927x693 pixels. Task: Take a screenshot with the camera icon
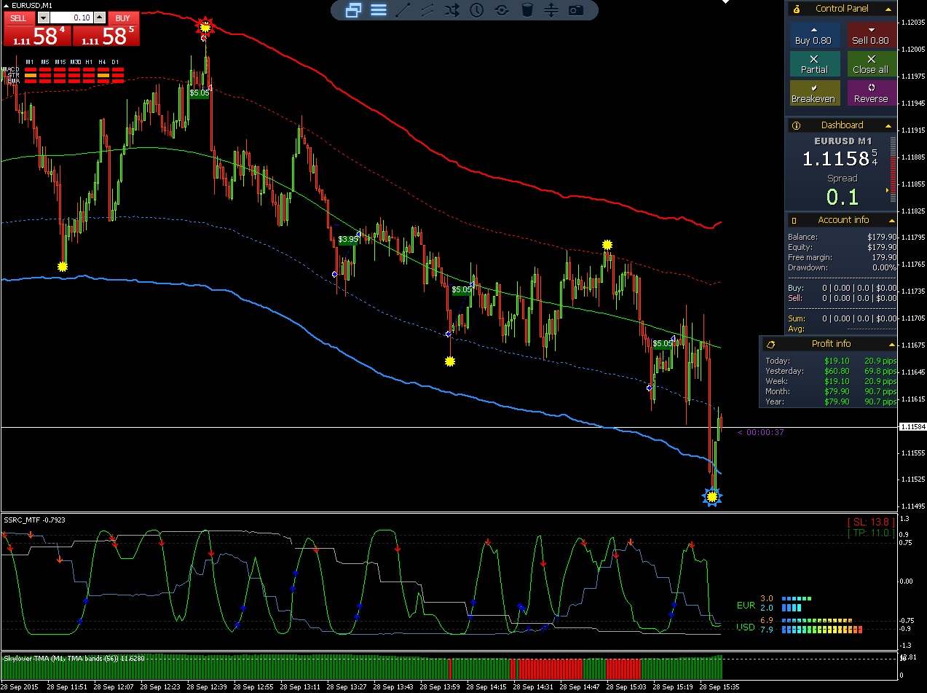coord(576,10)
